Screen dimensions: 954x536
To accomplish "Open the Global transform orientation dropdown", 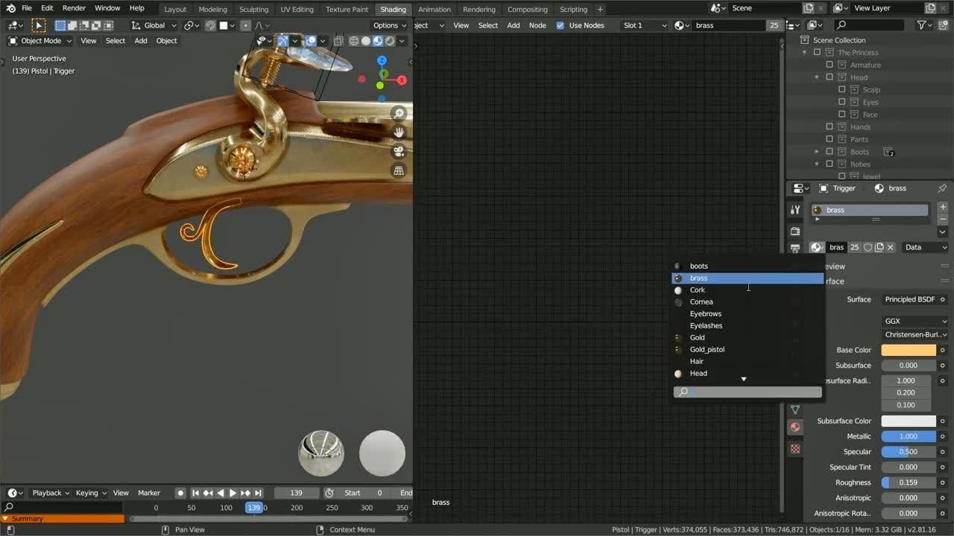I will click(x=154, y=25).
